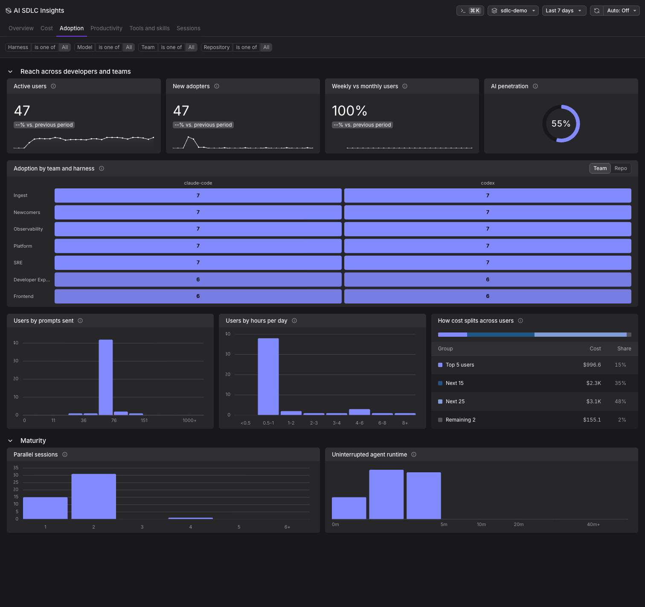645x607 pixels.
Task: Open Harness filter value All
Action: coord(65,47)
